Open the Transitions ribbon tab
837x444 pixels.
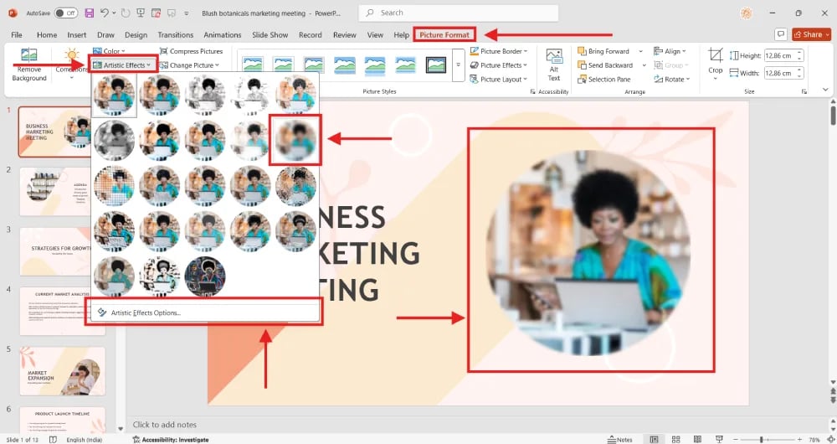(175, 35)
